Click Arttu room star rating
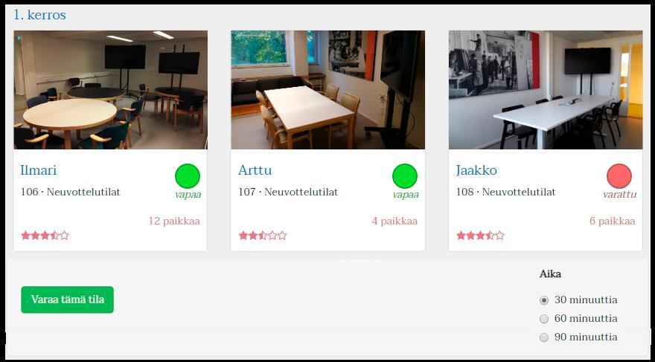The image size is (655, 362). [x=263, y=236]
